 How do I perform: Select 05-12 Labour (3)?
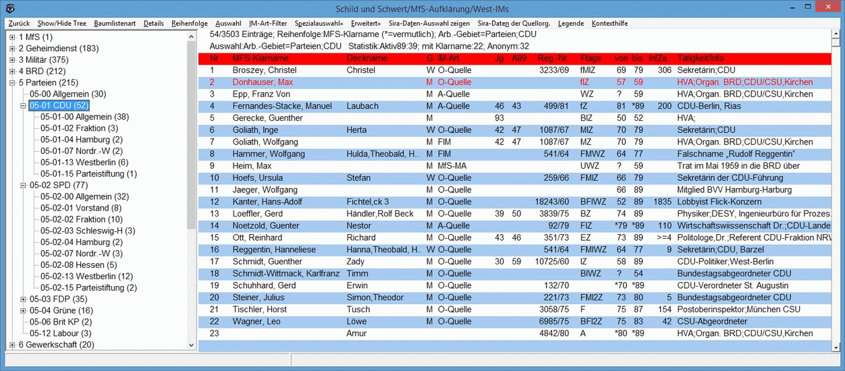pos(60,333)
